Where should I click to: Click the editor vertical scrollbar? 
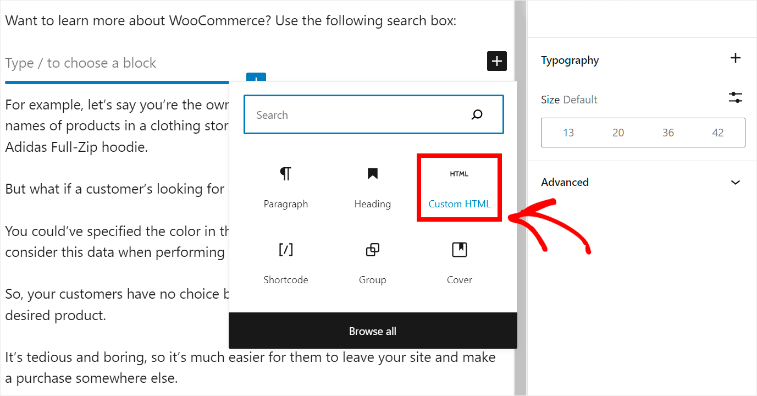pos(520,198)
